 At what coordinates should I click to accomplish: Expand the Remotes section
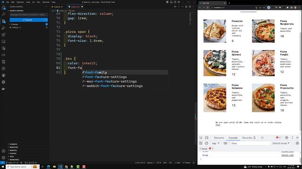coord(13,150)
